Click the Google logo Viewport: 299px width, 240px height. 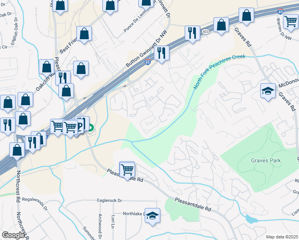[13, 235]
